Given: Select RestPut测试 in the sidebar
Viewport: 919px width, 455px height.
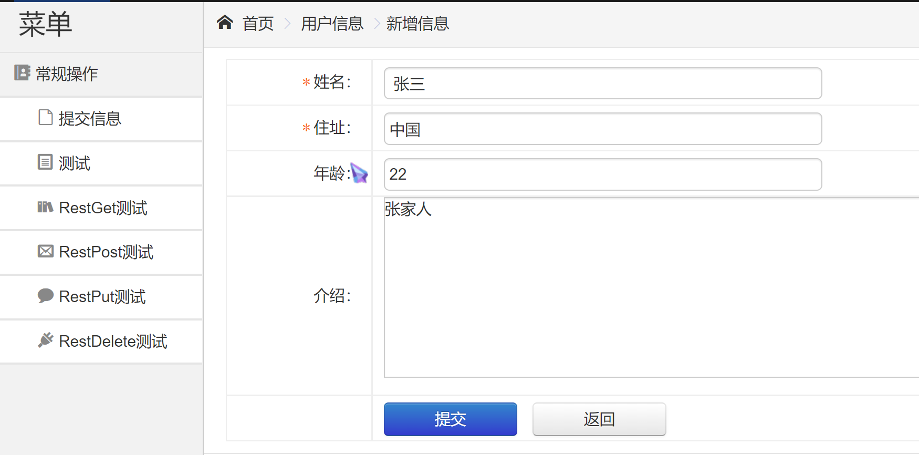Looking at the screenshot, I should [x=101, y=297].
